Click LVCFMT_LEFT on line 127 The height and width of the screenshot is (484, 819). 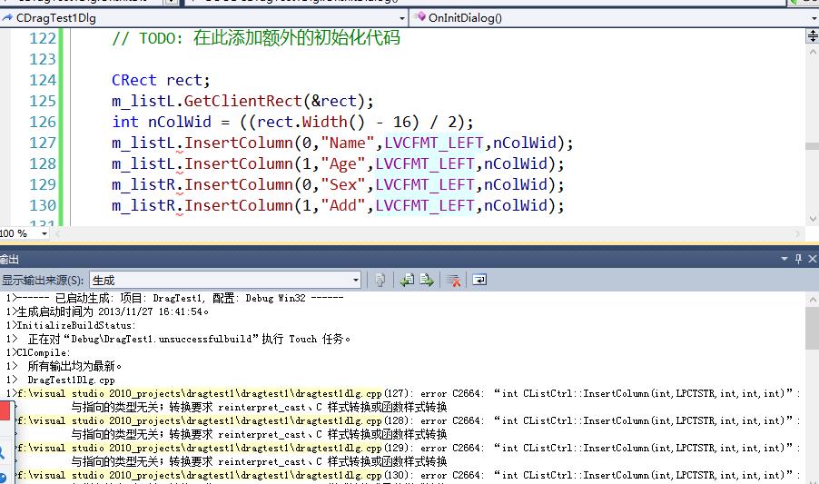434,143
